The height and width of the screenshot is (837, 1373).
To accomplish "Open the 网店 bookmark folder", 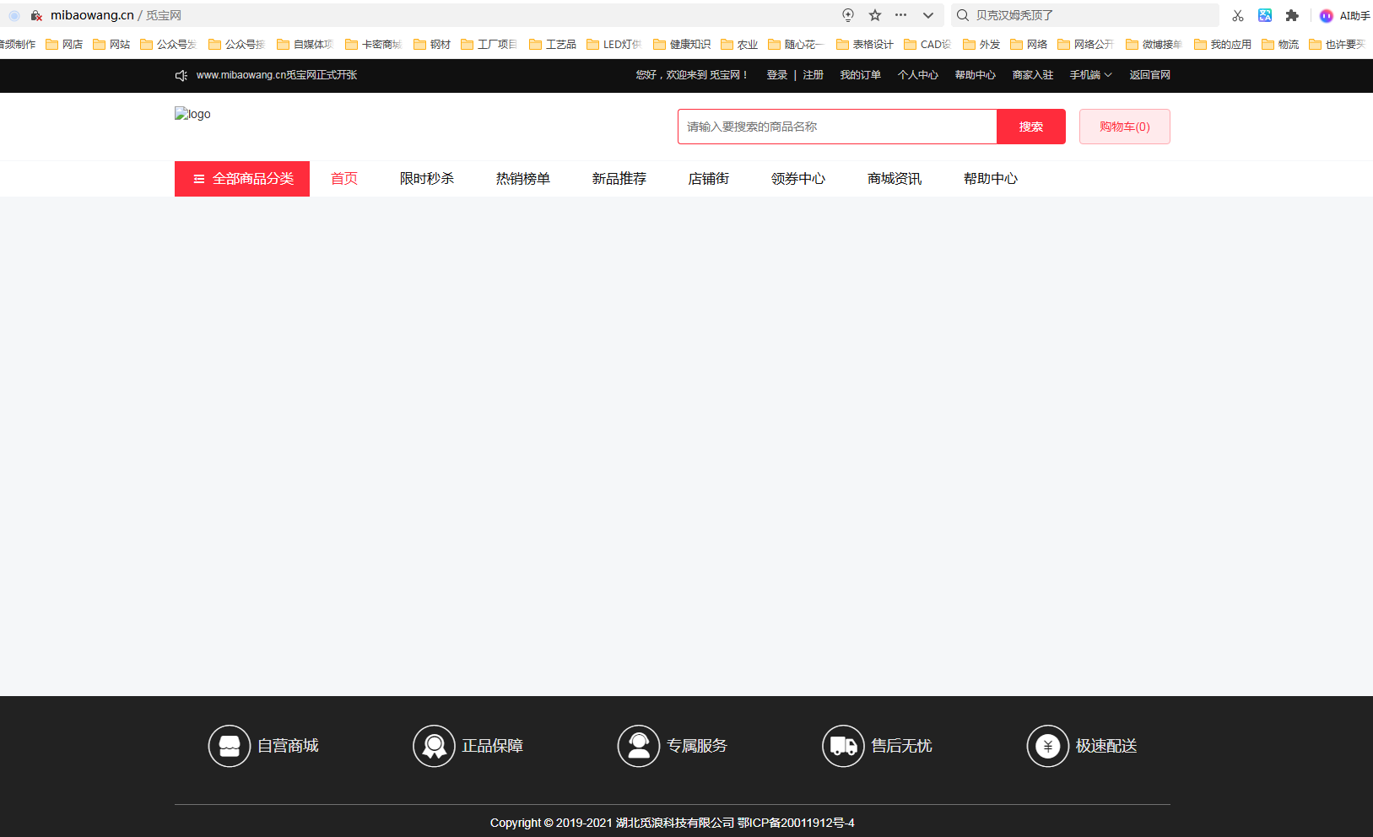I will click(x=64, y=44).
